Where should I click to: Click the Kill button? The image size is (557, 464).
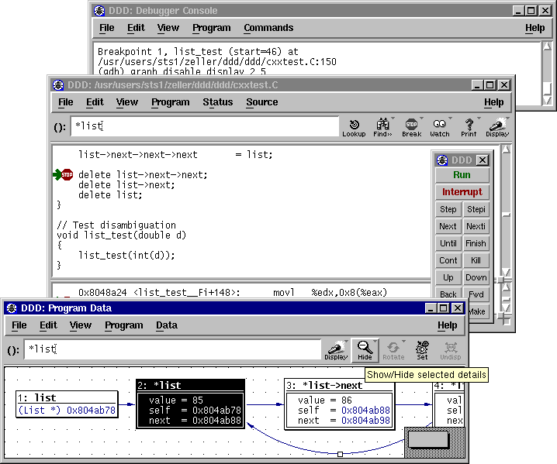tap(476, 260)
